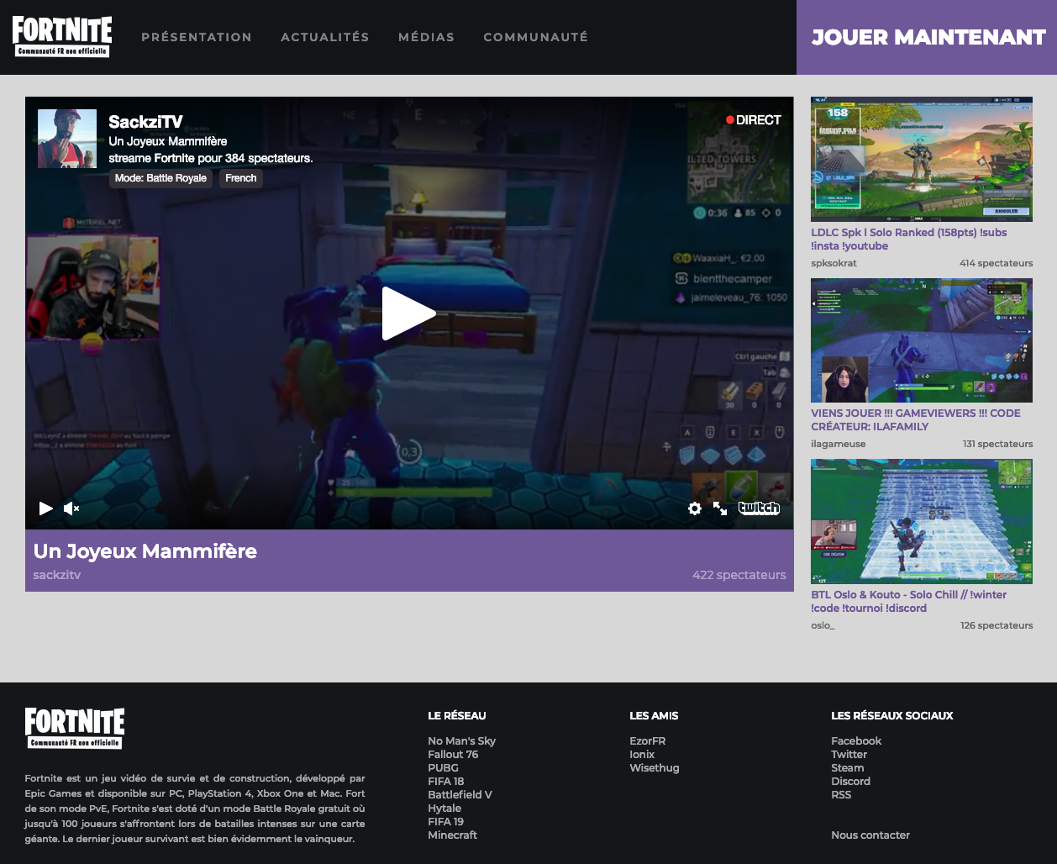Open the Facebook social link
1057x864 pixels.
(856, 741)
